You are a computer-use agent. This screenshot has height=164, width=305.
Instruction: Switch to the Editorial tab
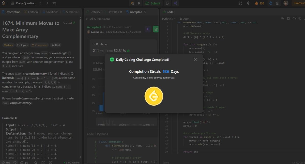pos(32,12)
